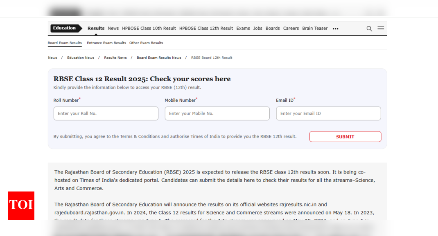Open HPBOSE Class 10th Result link

[149, 29]
